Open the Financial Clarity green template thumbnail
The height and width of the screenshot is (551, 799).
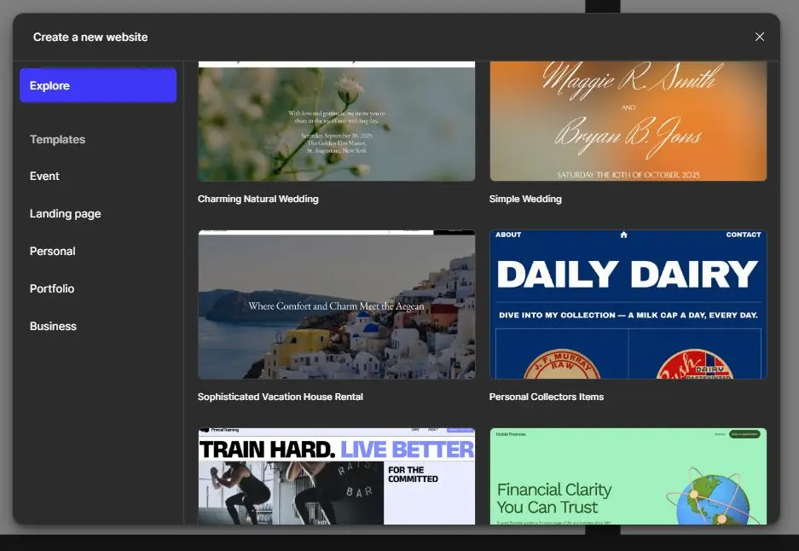pos(628,476)
